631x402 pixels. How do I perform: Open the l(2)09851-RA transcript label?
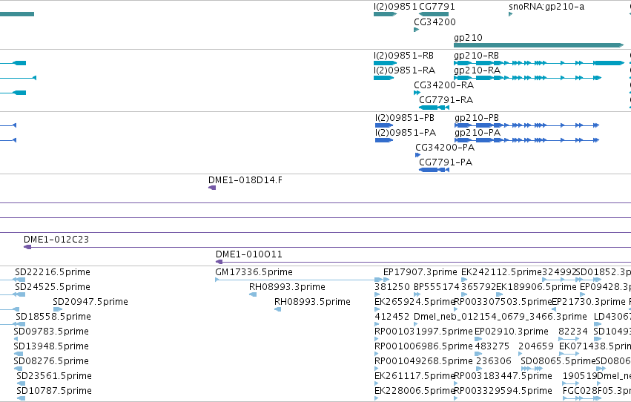tap(404, 70)
